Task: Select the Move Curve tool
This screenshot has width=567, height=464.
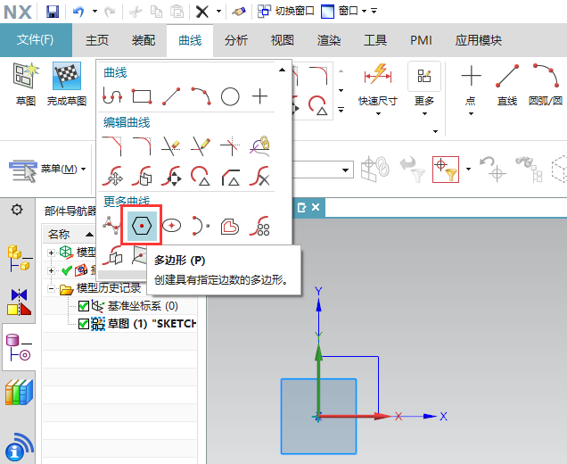Action: pos(112,176)
